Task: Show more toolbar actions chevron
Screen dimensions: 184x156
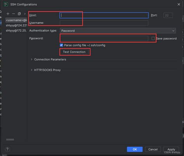Action: (x=25, y=14)
